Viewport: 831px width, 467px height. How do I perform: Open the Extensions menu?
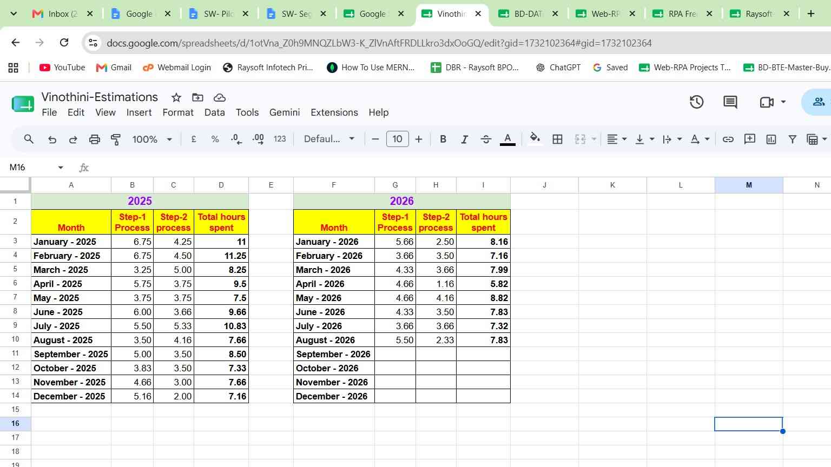click(x=334, y=112)
